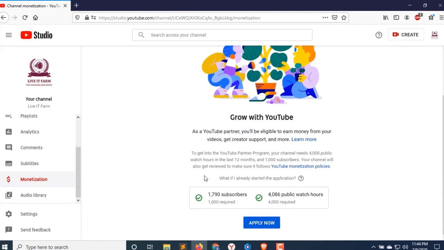Open File Explorer from the taskbar
This screenshot has width=444, height=250.
(166, 247)
